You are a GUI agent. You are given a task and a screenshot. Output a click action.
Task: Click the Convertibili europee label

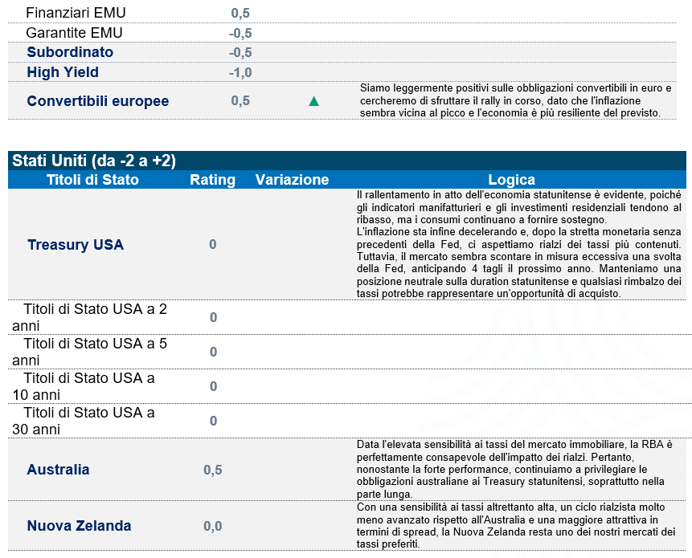(x=98, y=101)
